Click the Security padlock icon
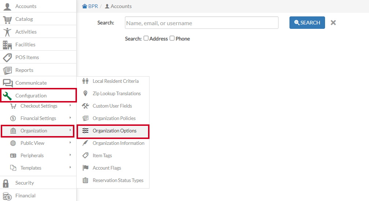The width and height of the screenshot is (369, 201). pyautogui.click(x=5, y=183)
